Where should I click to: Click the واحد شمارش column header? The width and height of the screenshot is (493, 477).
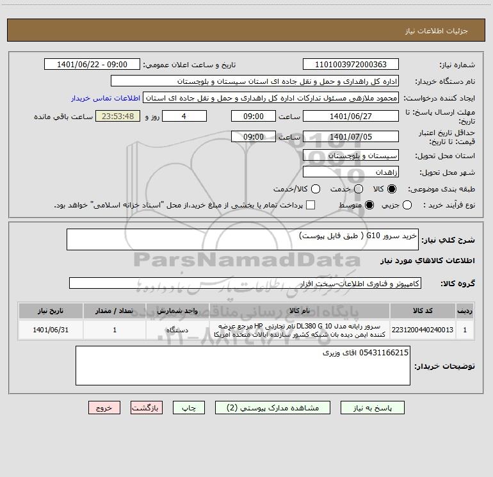(177, 311)
